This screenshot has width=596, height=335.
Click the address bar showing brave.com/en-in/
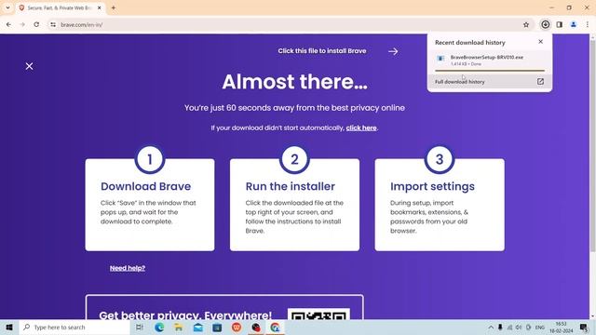click(x=289, y=25)
